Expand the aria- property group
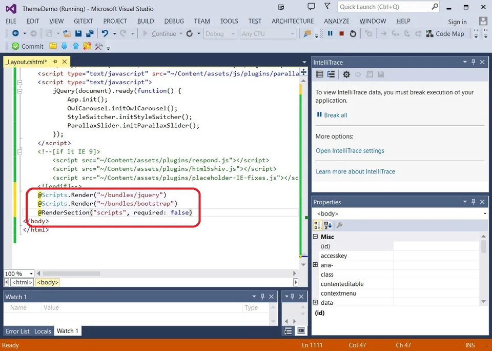Image resolution: width=492 pixels, height=351 pixels. pyautogui.click(x=316, y=265)
